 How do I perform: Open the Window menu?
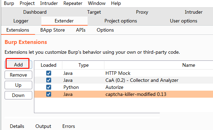(x=97, y=3)
